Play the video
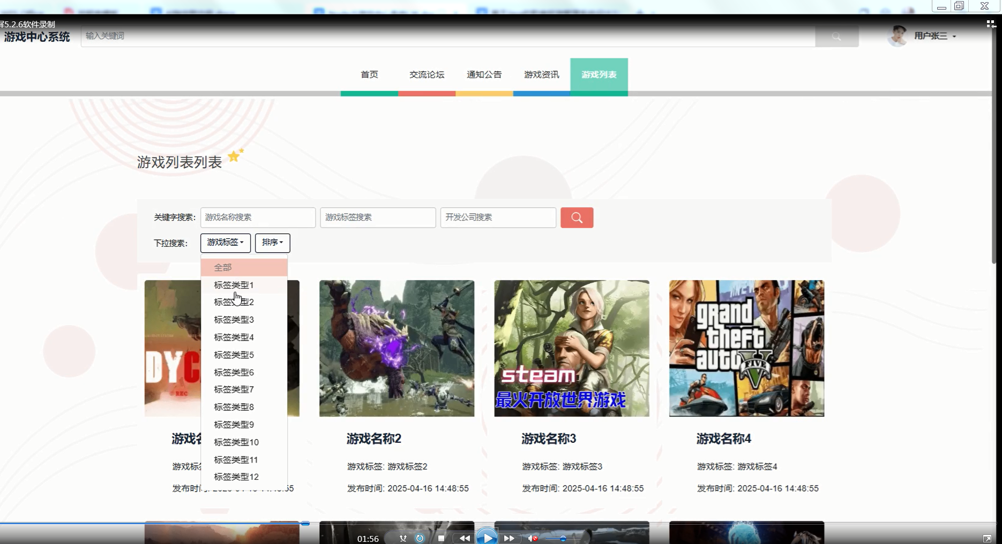This screenshot has width=1002, height=544. [487, 537]
